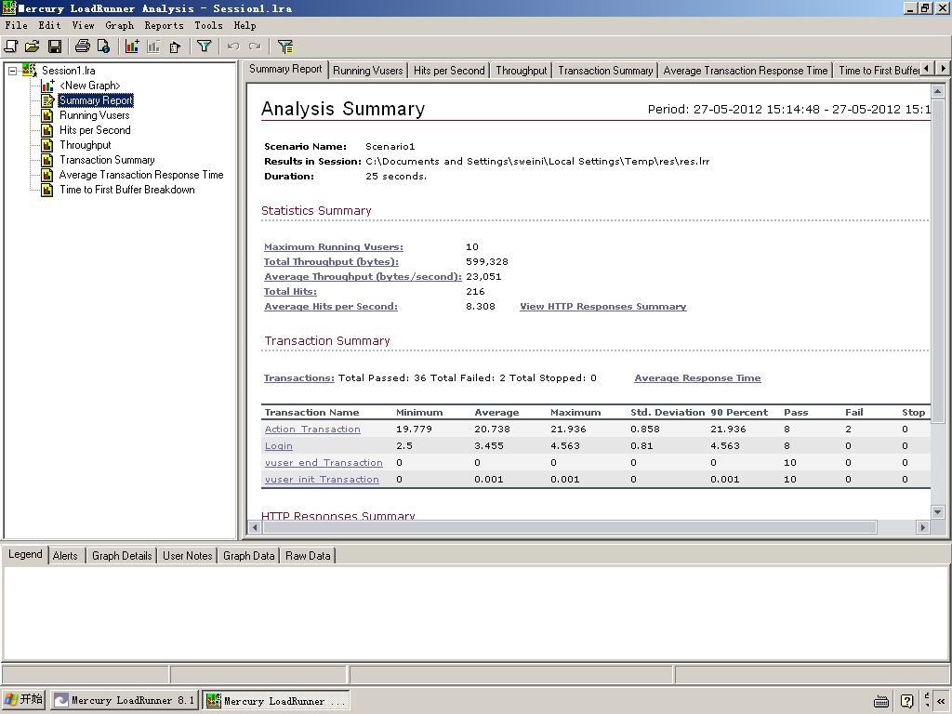Click the HTML report icon with globe

(x=103, y=46)
